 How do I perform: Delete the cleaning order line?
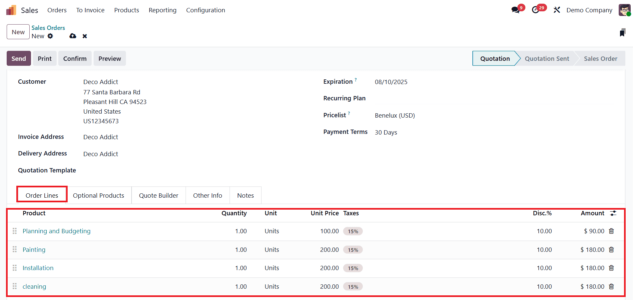tap(611, 286)
